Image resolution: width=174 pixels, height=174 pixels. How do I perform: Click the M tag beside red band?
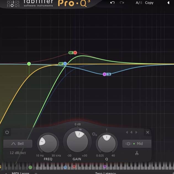tap(71, 53)
